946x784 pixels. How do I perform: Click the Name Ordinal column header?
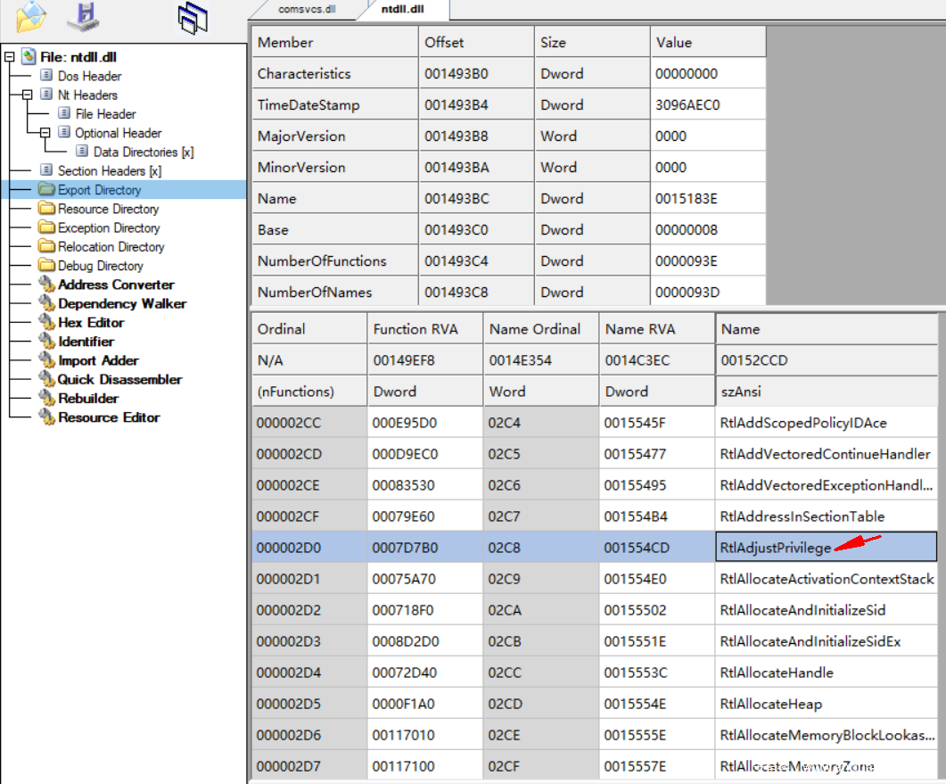coord(540,329)
